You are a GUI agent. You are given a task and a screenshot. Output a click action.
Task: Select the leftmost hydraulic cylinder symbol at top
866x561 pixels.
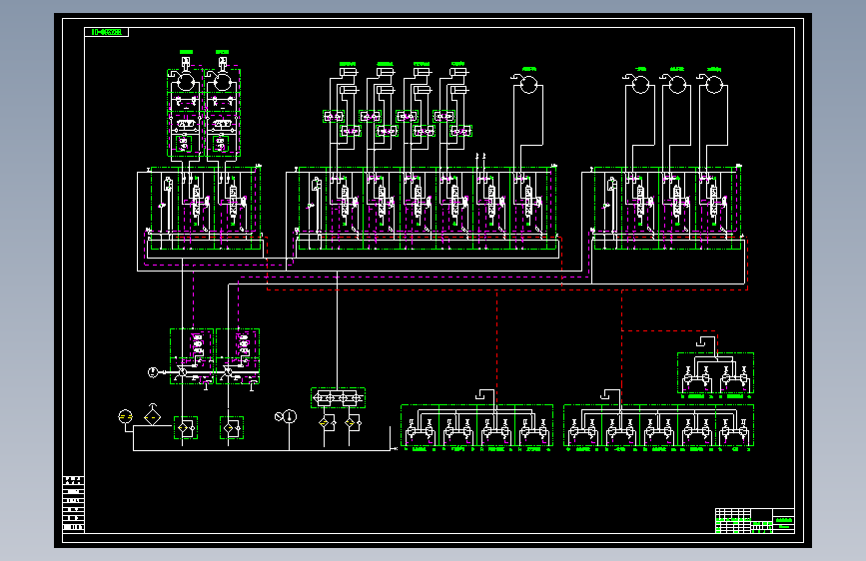(349, 72)
